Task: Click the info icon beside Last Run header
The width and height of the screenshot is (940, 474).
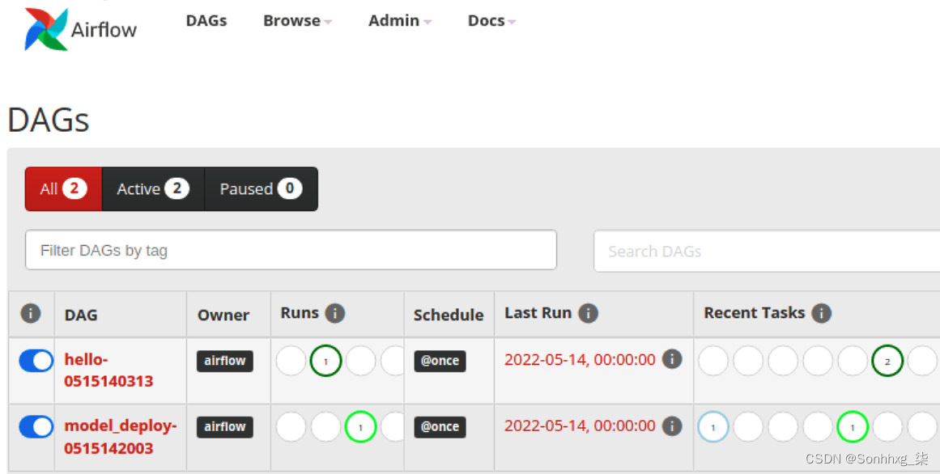Action: [588, 313]
